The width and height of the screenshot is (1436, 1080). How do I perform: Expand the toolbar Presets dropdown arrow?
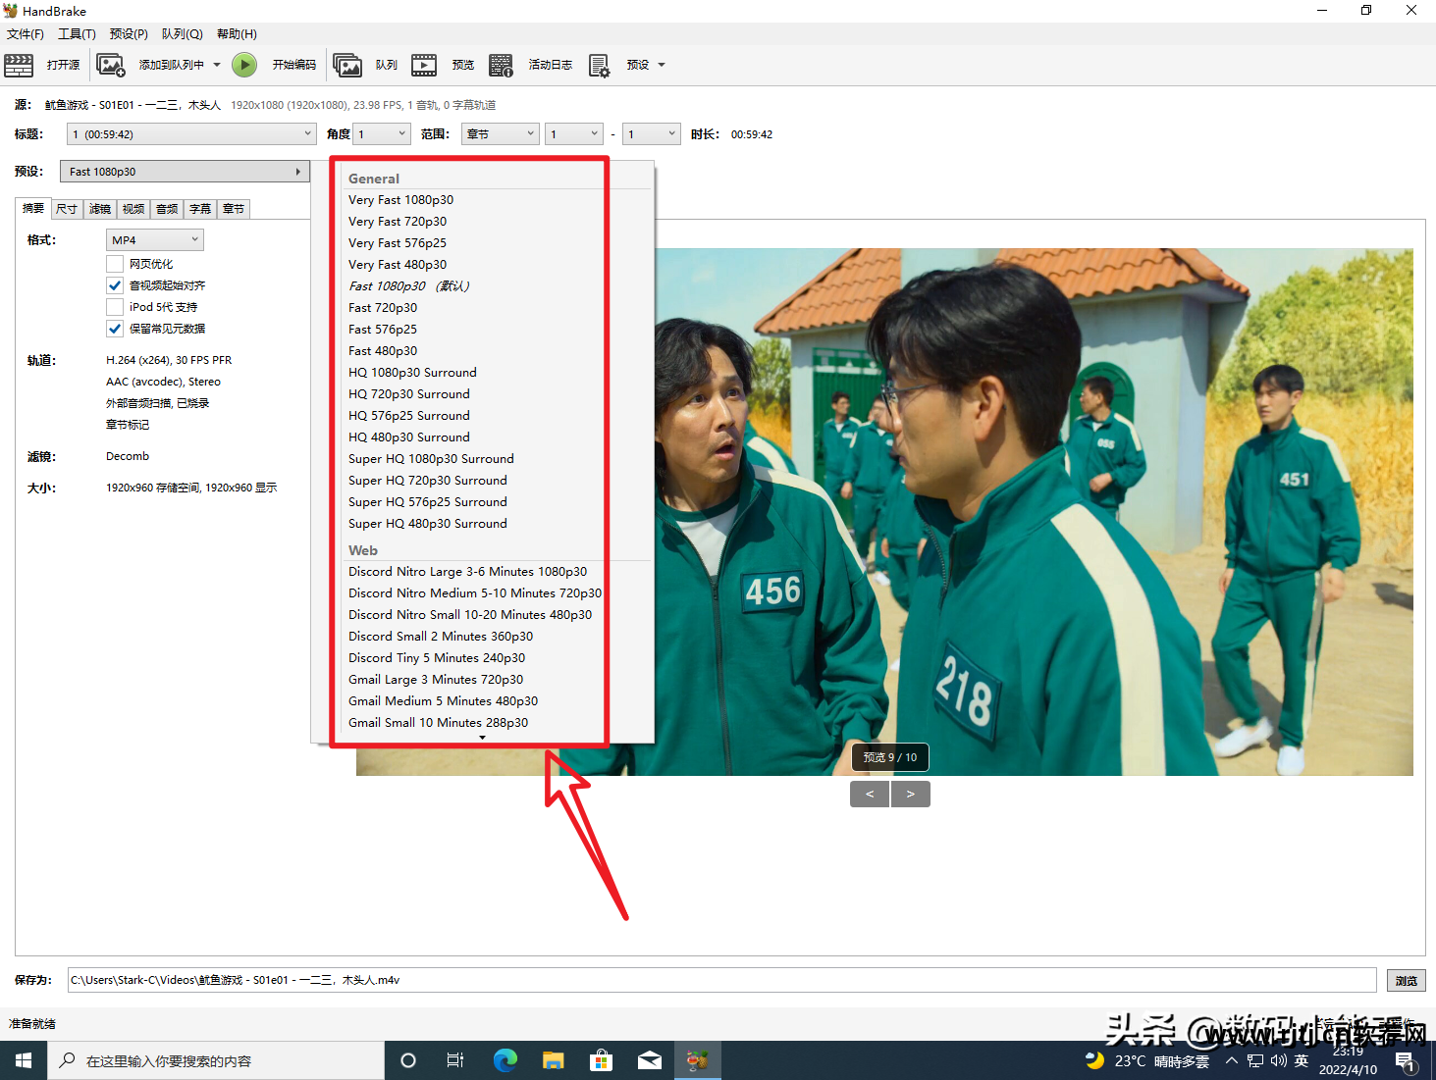662,66
